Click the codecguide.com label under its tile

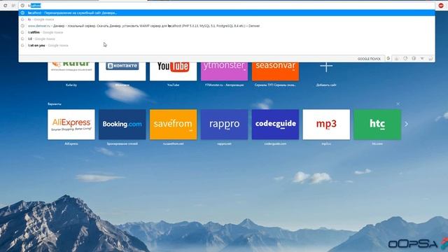tap(275, 143)
